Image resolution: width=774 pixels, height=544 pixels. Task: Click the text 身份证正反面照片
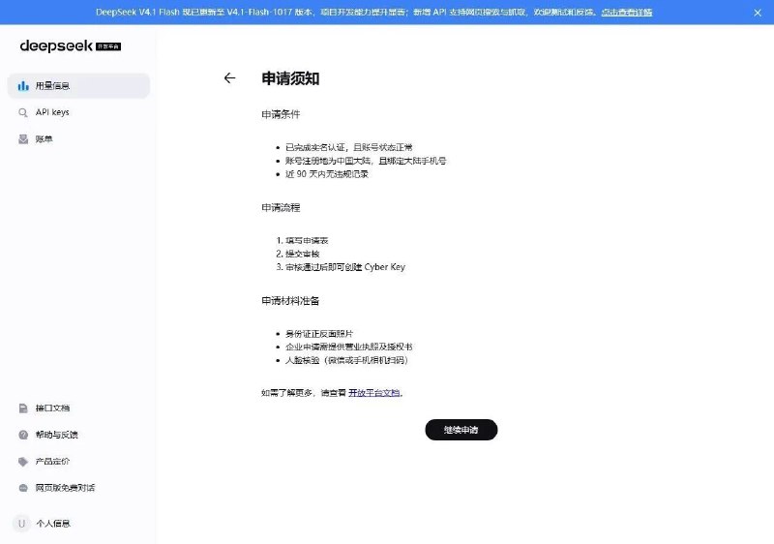319,334
